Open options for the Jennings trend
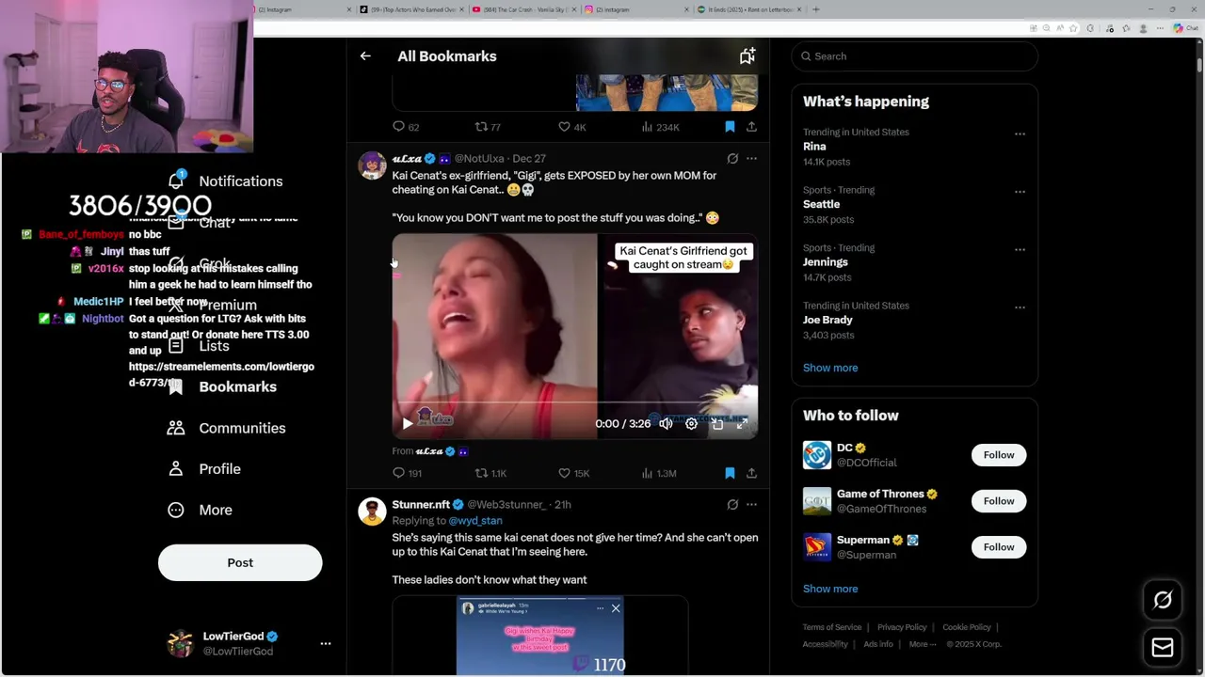1205x677 pixels. (1020, 249)
